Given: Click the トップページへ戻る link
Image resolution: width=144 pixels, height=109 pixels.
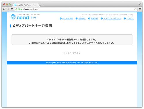Looking at the screenshot, I should tap(72, 53).
